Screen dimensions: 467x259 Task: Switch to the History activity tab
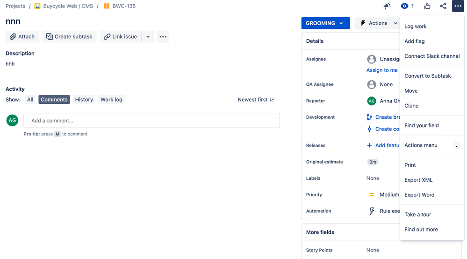pyautogui.click(x=84, y=99)
